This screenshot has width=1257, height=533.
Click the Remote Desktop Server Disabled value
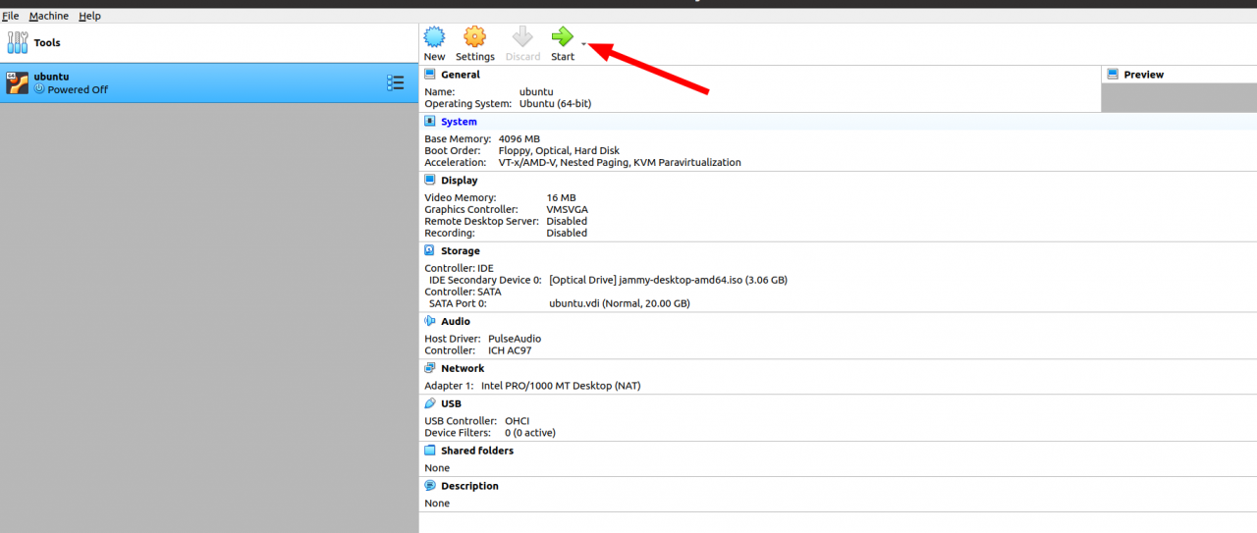pyautogui.click(x=567, y=222)
